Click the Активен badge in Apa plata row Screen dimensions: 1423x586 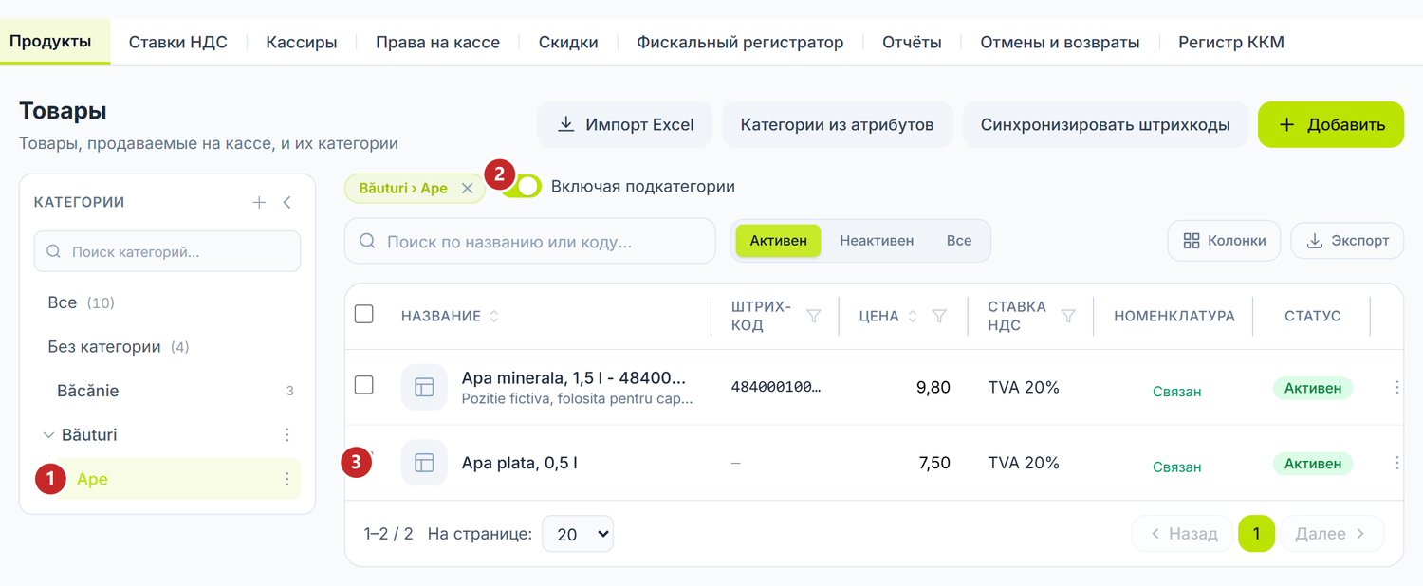point(1313,464)
